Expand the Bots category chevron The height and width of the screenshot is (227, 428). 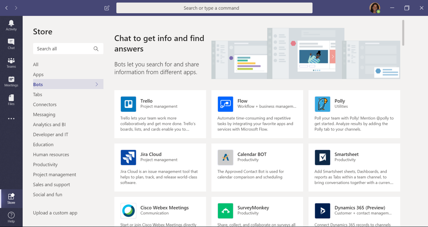pyautogui.click(x=97, y=85)
